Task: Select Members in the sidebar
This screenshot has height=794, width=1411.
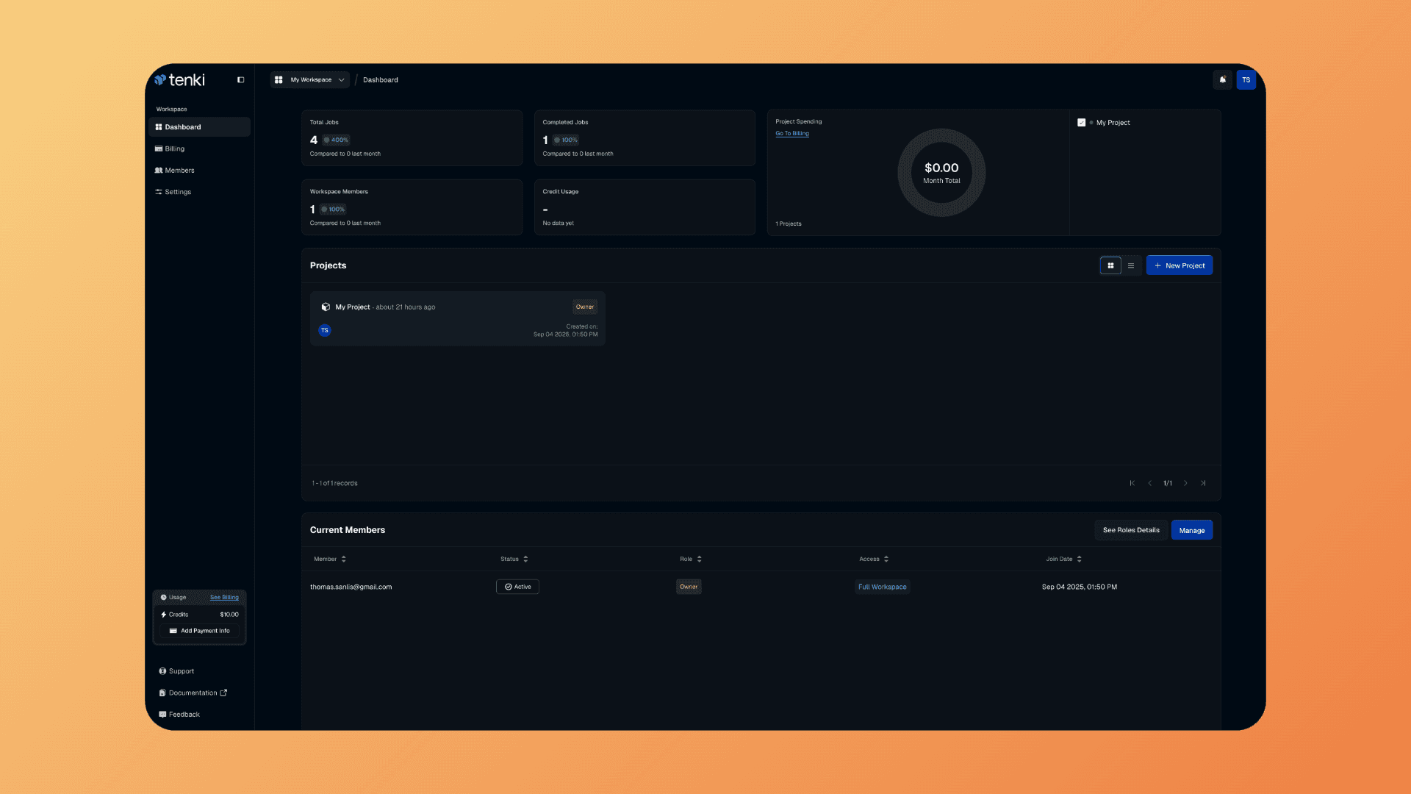Action: pos(179,170)
